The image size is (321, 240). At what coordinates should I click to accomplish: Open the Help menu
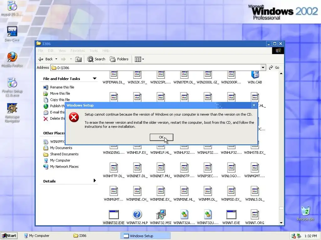tap(106, 51)
